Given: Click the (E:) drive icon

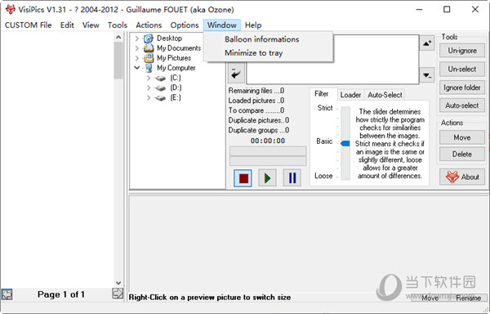Looking at the screenshot, I should 161,98.
